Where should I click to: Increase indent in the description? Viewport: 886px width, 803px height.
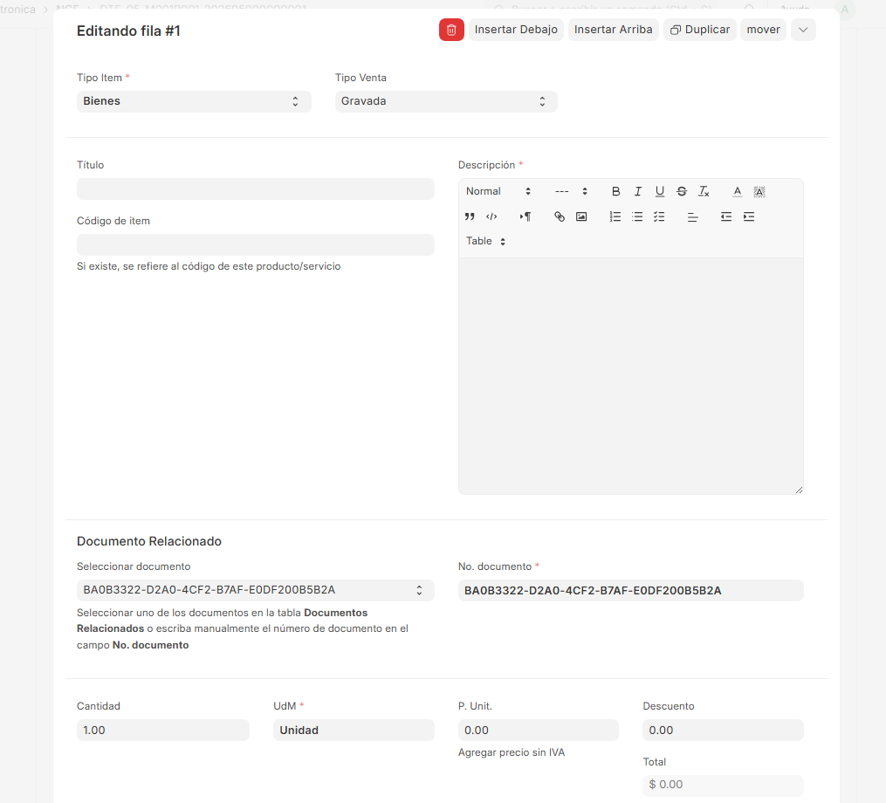pyautogui.click(x=749, y=216)
